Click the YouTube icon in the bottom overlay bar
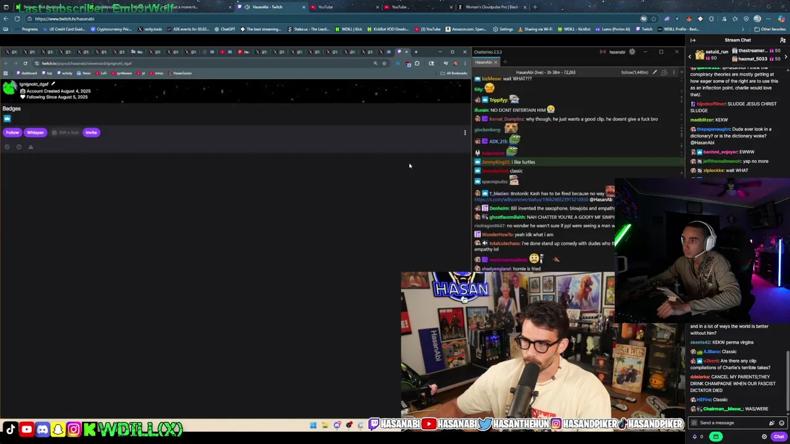The image size is (790, 444). [27, 429]
